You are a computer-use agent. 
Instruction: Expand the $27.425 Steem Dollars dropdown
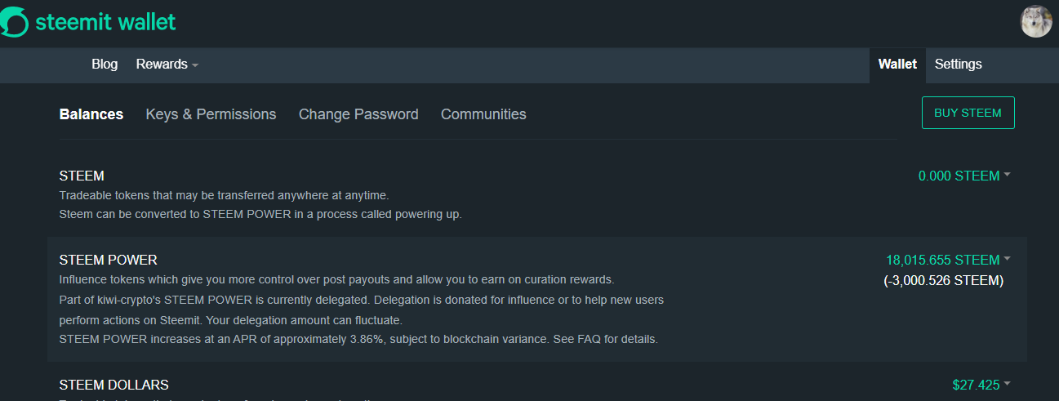click(981, 385)
